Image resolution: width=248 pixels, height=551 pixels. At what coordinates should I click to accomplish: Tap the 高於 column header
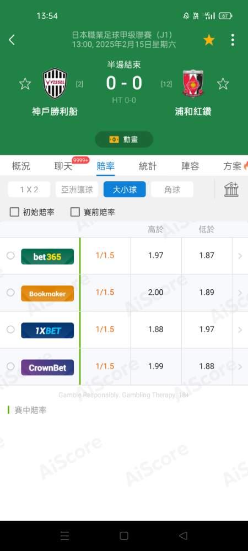(155, 230)
